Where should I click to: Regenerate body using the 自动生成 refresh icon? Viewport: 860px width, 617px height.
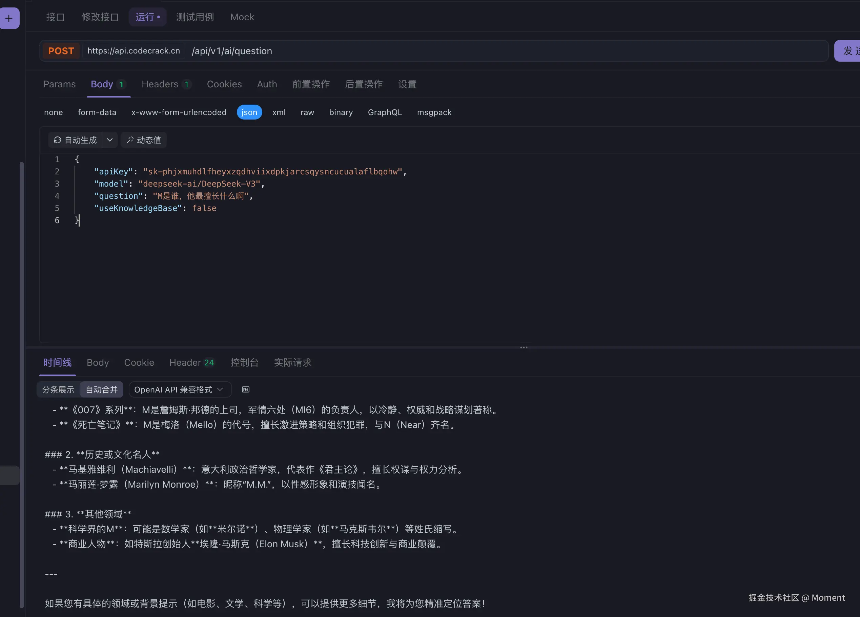(57, 140)
